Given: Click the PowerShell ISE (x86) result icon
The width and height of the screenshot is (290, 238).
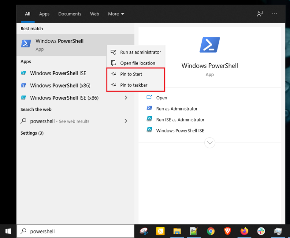Looking at the screenshot, I should (23, 98).
